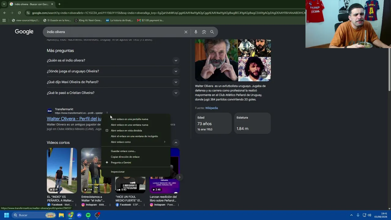Viewport: 391px width, 220px height.
Task: View site information icon in address bar
Action: coord(28,13)
